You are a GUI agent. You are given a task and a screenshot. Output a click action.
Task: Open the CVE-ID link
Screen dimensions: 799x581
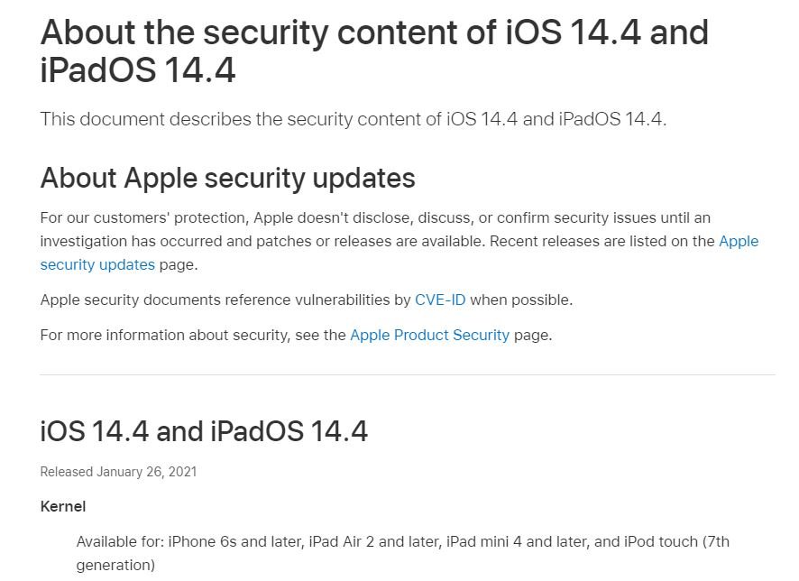(x=440, y=300)
